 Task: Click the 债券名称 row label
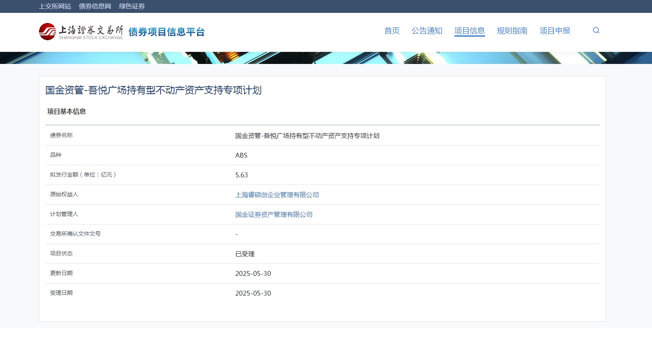pyautogui.click(x=61, y=135)
